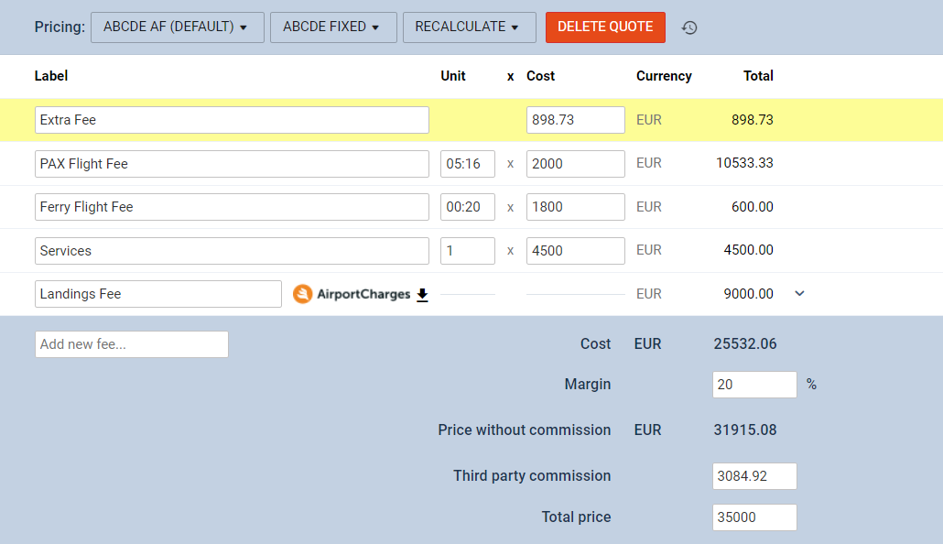The height and width of the screenshot is (544, 943).
Task: Edit PAX Flight Fee unit 05:16
Action: pos(467,164)
